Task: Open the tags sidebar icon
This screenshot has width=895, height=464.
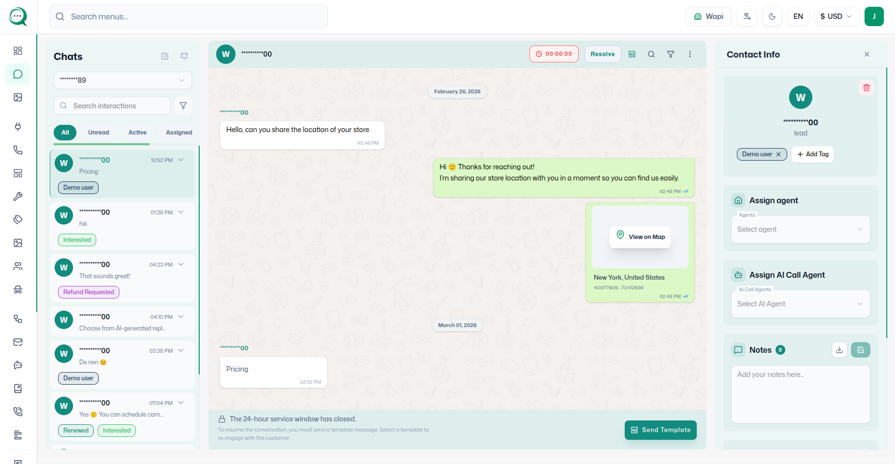Action: 18,220
